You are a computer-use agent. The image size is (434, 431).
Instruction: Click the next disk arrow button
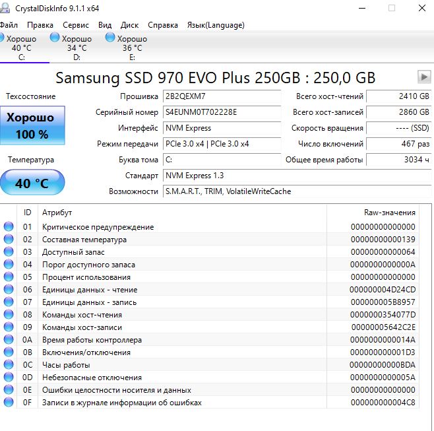pyautogui.click(x=424, y=77)
